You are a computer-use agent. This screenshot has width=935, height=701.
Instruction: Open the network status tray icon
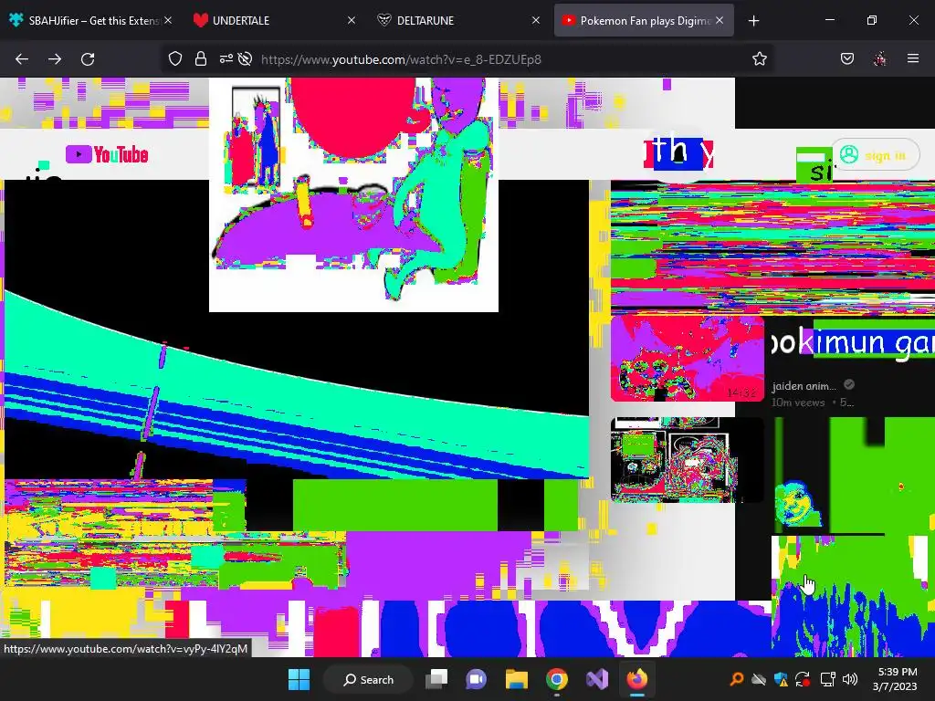[827, 679]
